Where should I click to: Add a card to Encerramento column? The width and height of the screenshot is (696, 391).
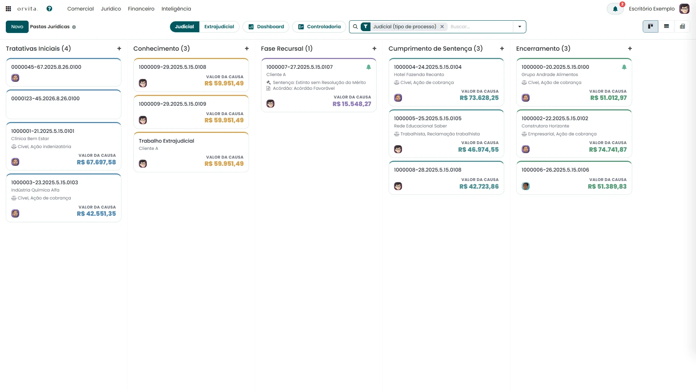(630, 49)
